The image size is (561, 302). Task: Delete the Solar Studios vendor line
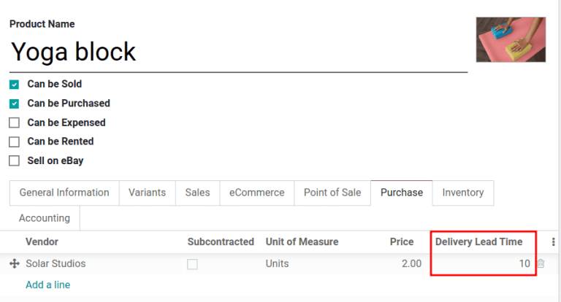point(541,263)
